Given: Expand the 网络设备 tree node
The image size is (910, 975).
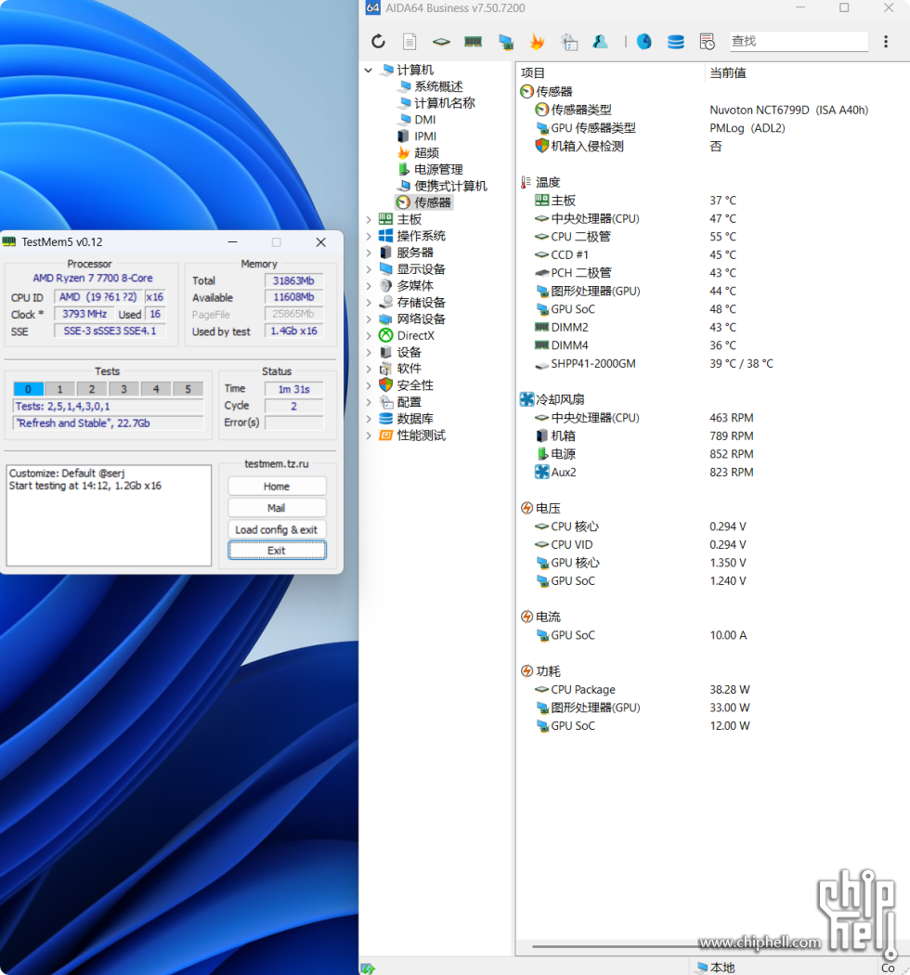Looking at the screenshot, I should pos(369,319).
